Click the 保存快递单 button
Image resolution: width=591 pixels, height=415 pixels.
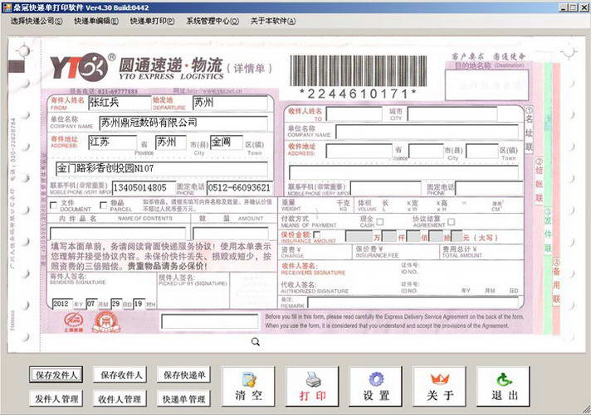coord(184,374)
